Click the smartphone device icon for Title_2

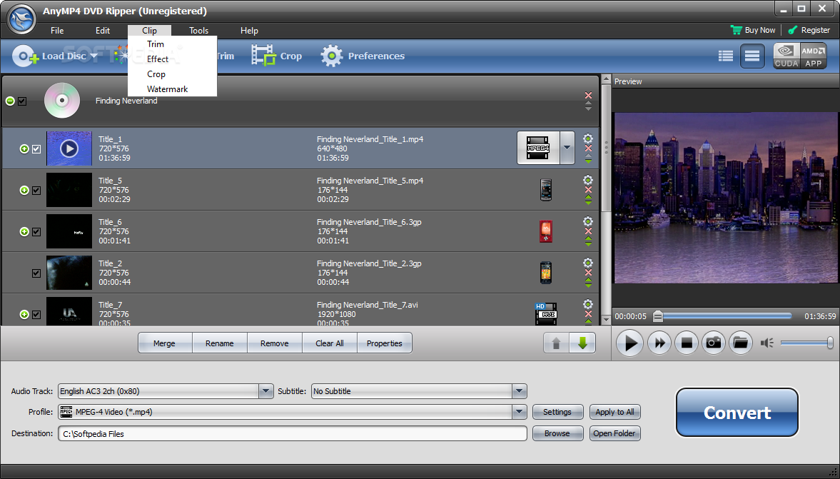pos(546,272)
